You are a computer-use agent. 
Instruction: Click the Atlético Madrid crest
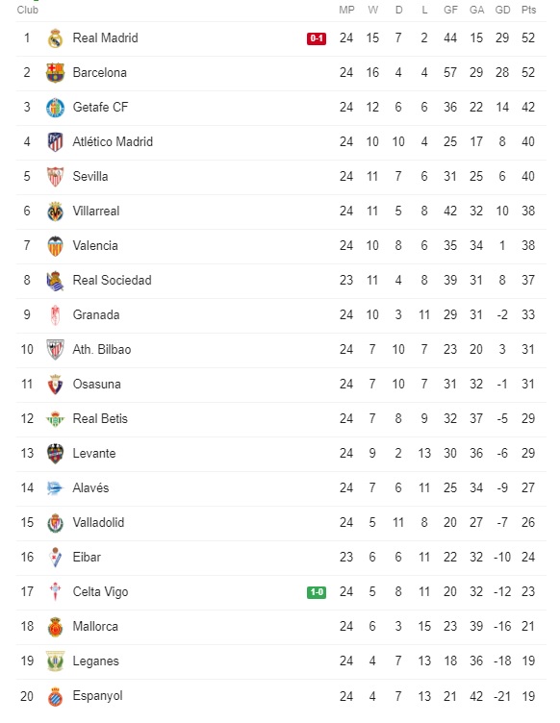56,142
